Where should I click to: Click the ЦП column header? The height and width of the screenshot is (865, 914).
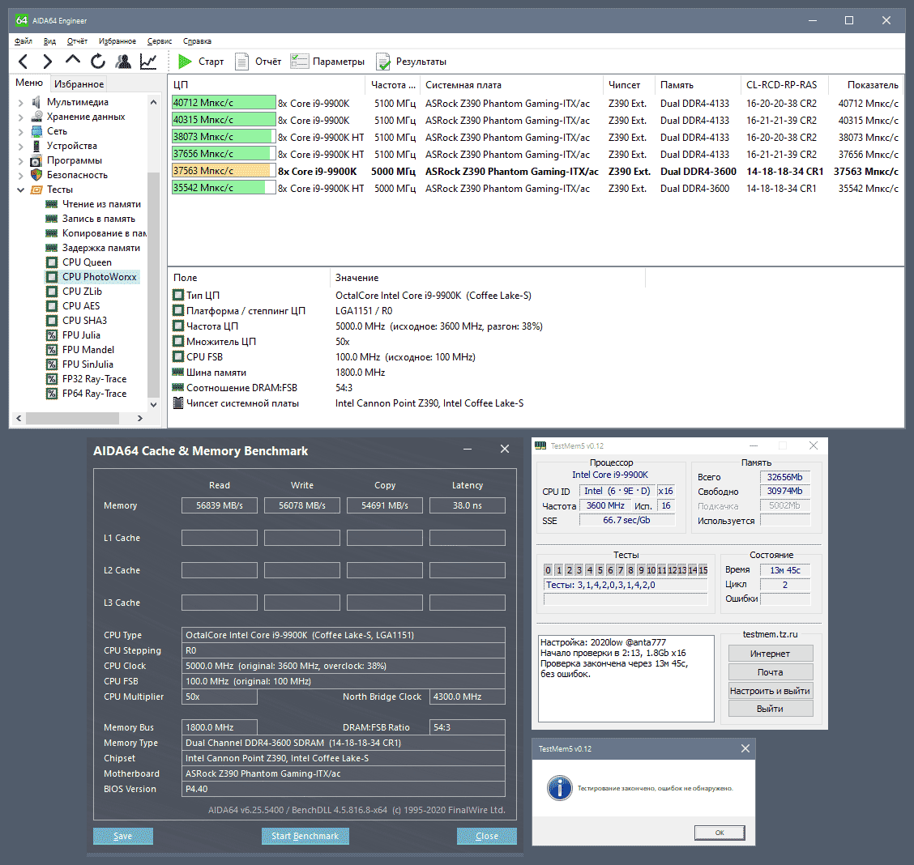(267, 84)
